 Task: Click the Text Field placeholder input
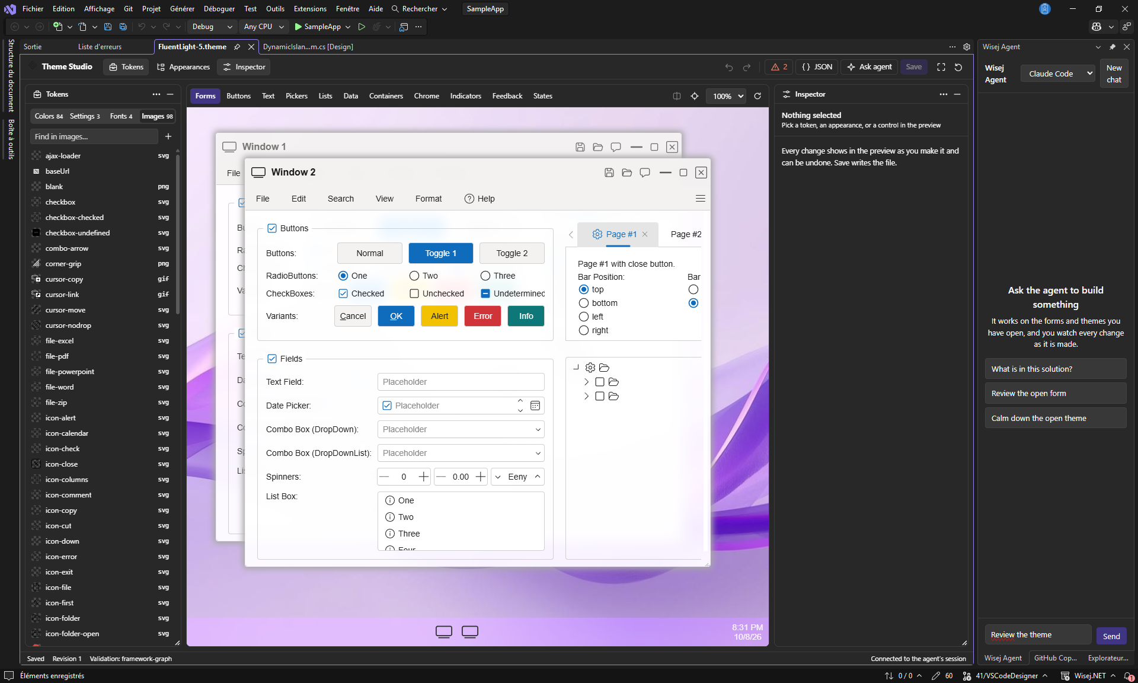pos(461,382)
